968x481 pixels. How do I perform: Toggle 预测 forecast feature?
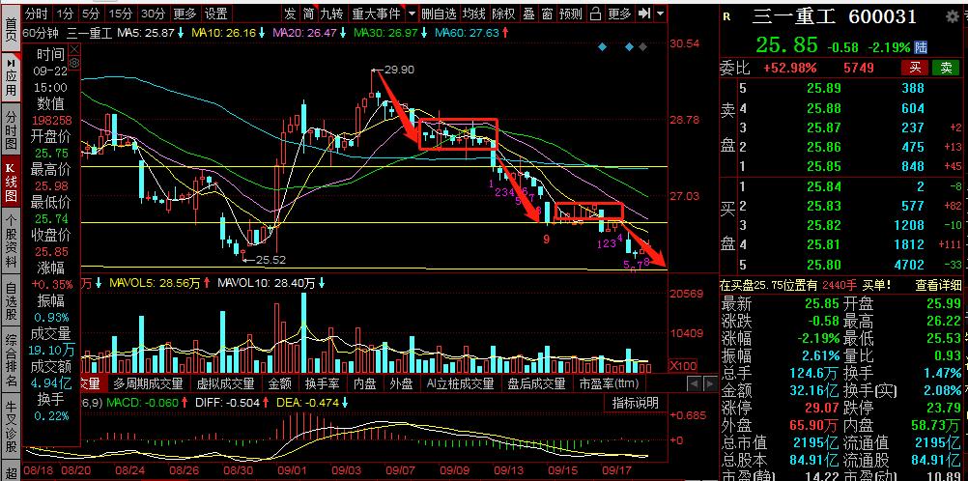tap(570, 13)
